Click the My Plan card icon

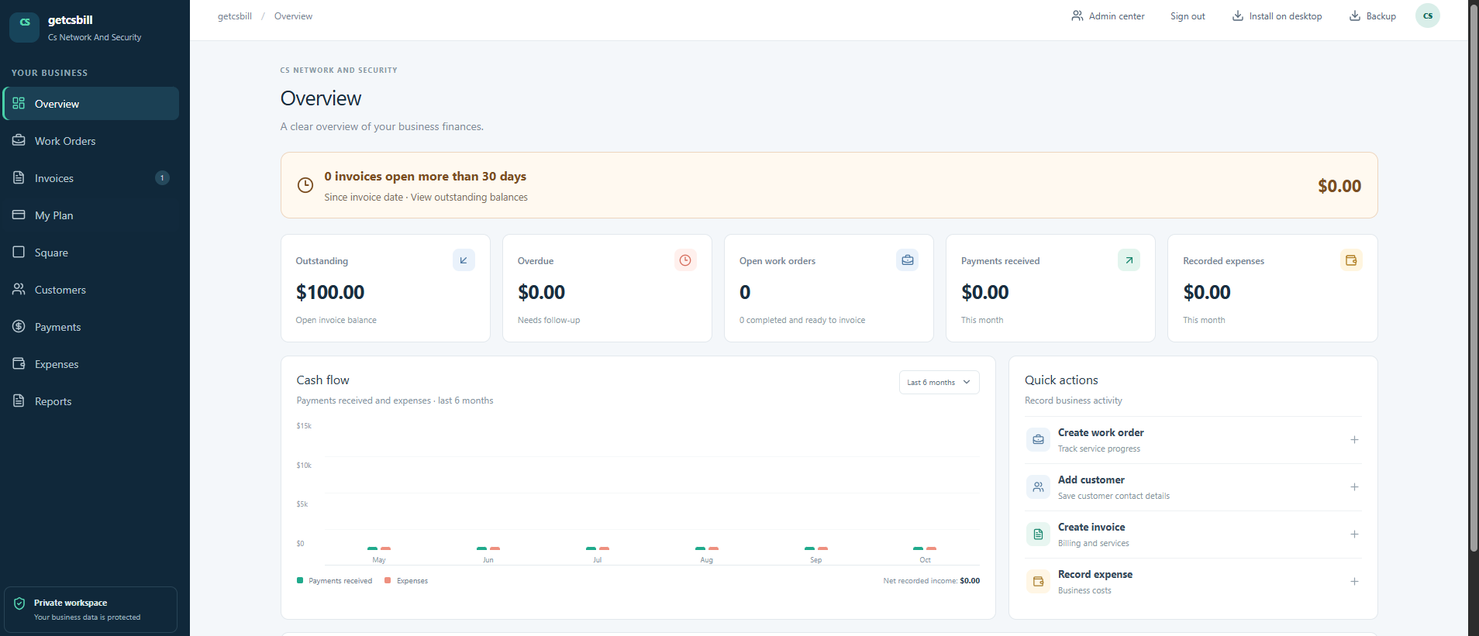[19, 215]
